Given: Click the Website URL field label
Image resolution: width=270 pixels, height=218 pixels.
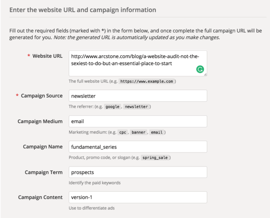Looking at the screenshot, I should pyautogui.click(x=47, y=56).
